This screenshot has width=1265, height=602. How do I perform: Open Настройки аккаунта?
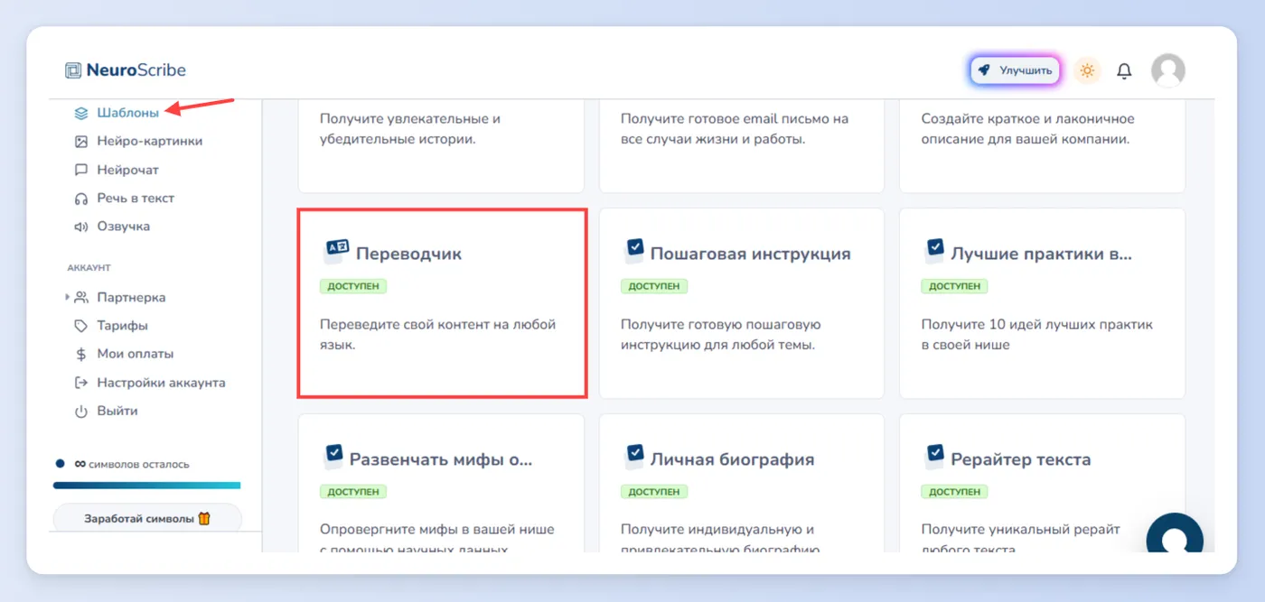(x=162, y=383)
